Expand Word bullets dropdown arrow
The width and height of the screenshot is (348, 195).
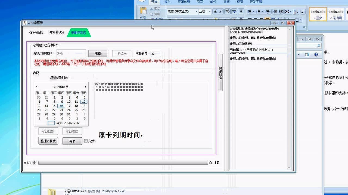point(254,12)
